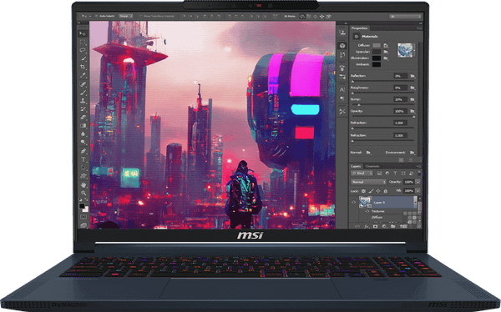This screenshot has height=312, width=501.
Task: Click the Diffuse color swatch
Action: (377, 46)
